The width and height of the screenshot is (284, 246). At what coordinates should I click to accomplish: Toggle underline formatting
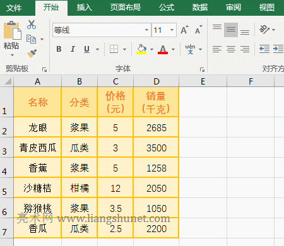click(86, 49)
